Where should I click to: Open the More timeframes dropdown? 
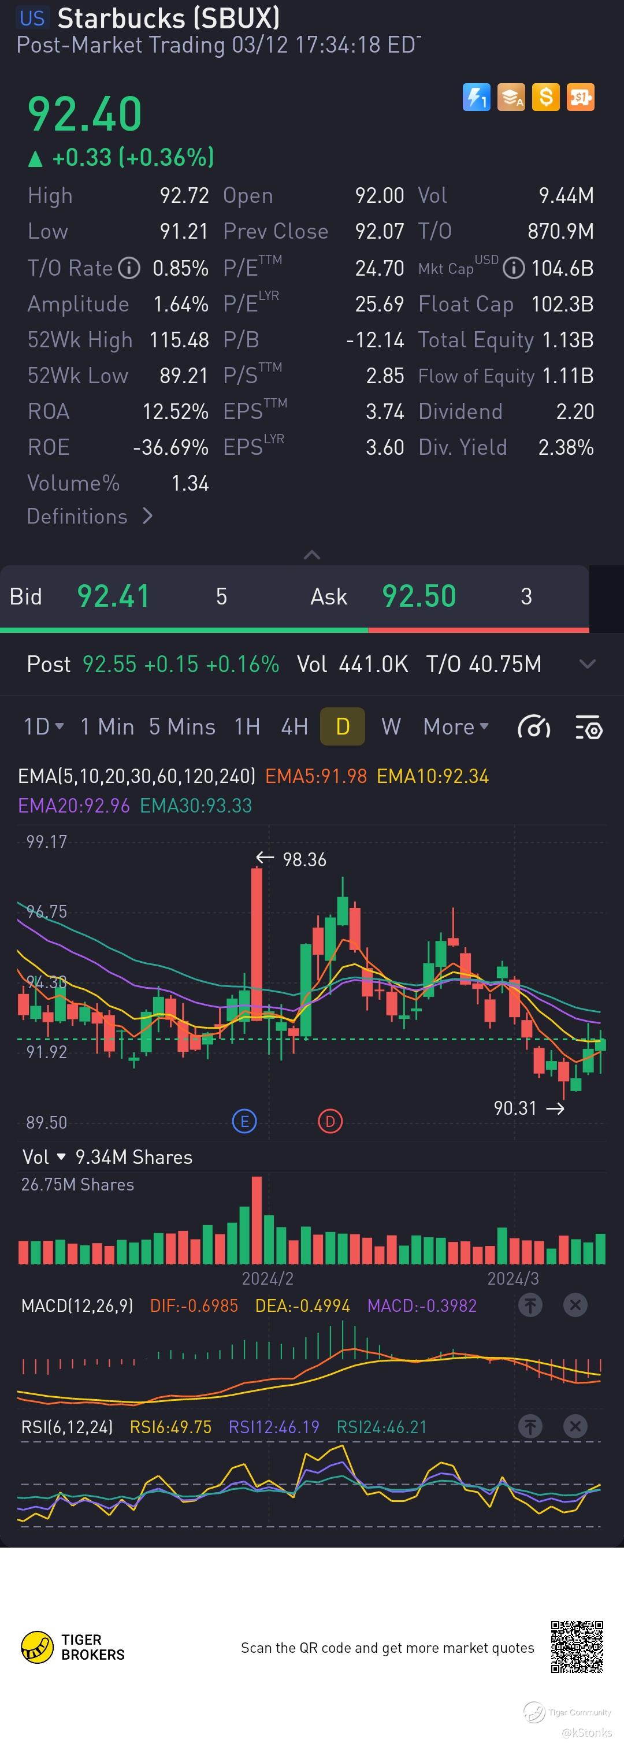point(456,727)
